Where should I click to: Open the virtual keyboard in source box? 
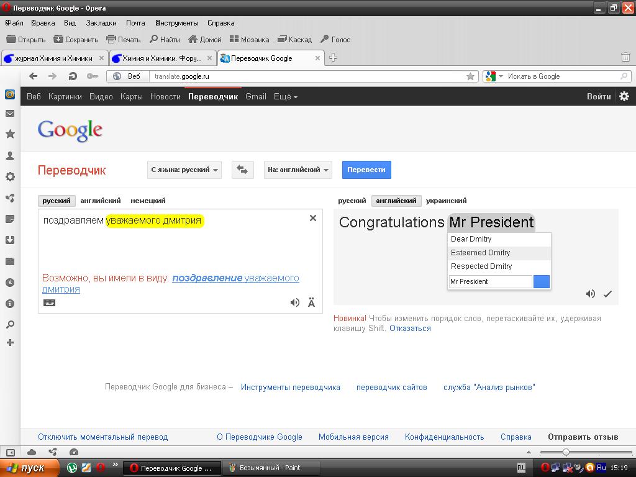click(x=50, y=302)
